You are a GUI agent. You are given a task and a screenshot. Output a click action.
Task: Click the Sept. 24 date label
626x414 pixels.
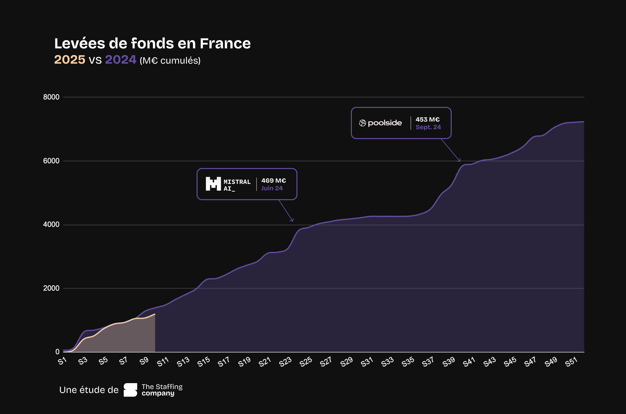[428, 127]
